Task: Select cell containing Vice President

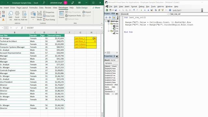Action: coord(15,82)
